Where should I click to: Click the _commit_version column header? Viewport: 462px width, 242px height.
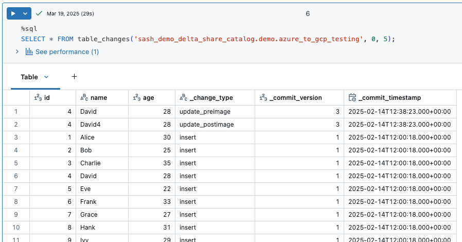click(296, 98)
